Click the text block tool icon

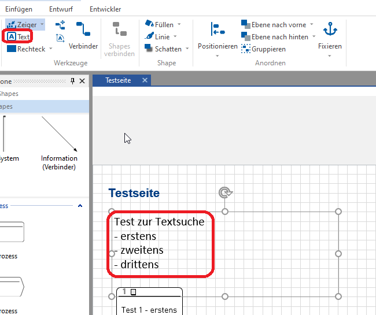tap(60, 38)
